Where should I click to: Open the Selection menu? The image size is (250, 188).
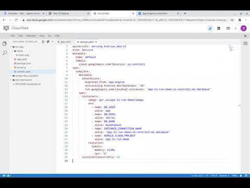31,36
